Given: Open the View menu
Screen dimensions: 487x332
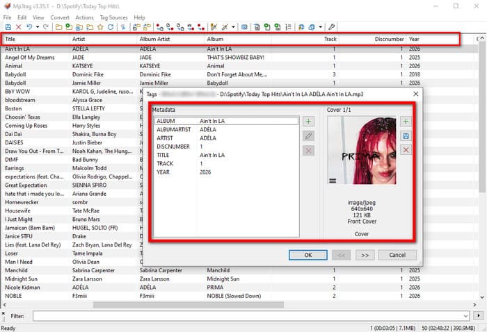Looking at the screenshot, I should [x=38, y=17].
